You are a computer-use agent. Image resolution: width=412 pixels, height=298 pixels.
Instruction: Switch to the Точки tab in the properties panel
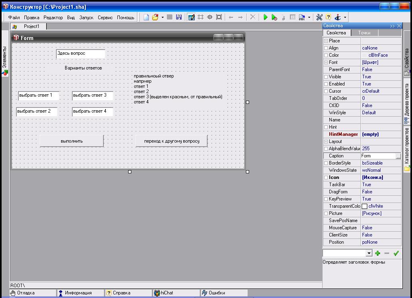(x=364, y=33)
